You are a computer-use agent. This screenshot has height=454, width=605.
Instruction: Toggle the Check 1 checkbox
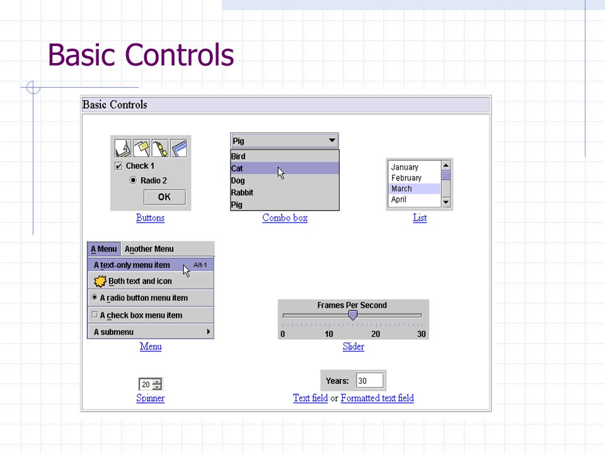tap(118, 166)
